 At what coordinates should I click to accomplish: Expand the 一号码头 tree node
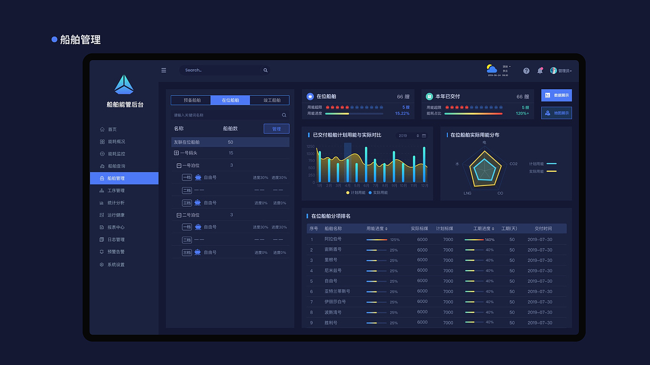(176, 153)
